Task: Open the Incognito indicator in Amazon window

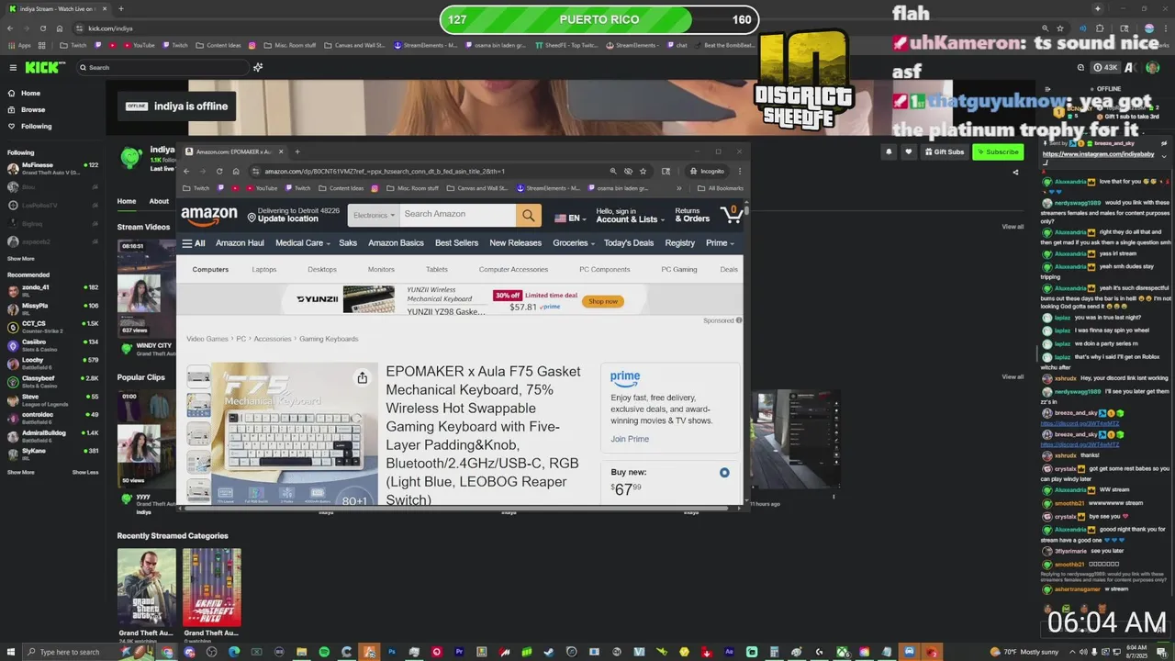Action: [x=707, y=171]
